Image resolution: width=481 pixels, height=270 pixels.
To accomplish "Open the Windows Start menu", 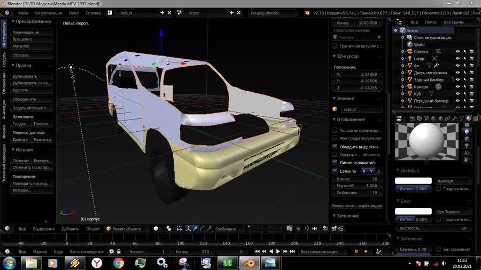I will tap(9, 263).
